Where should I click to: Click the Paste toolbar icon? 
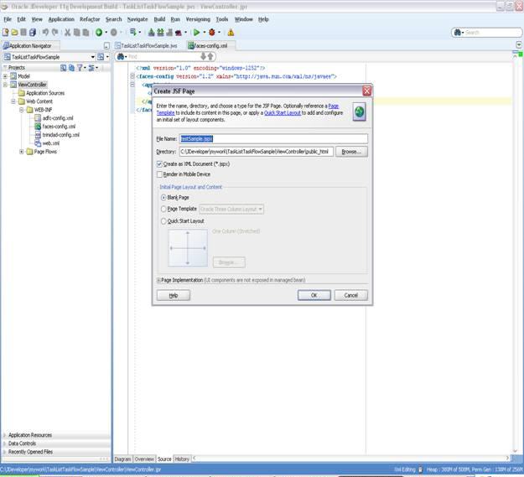tap(86, 33)
